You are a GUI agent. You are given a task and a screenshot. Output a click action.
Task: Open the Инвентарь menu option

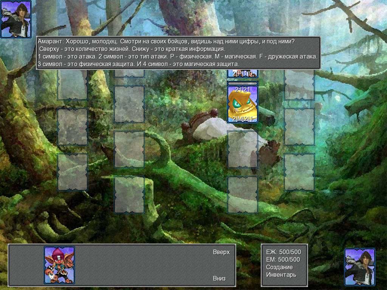[281, 275]
